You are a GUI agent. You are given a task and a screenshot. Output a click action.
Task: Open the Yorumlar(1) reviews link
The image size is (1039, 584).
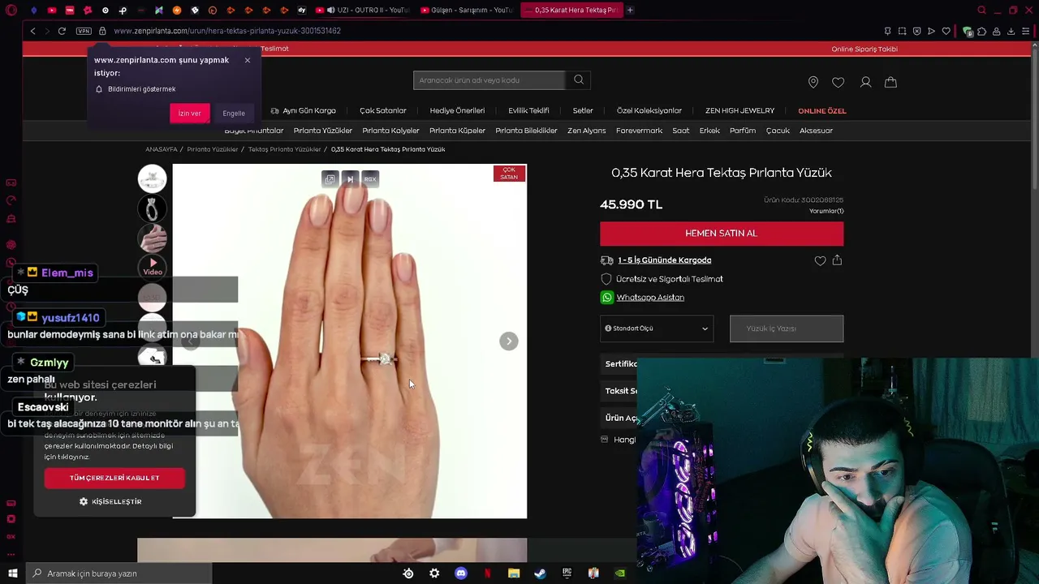click(826, 211)
